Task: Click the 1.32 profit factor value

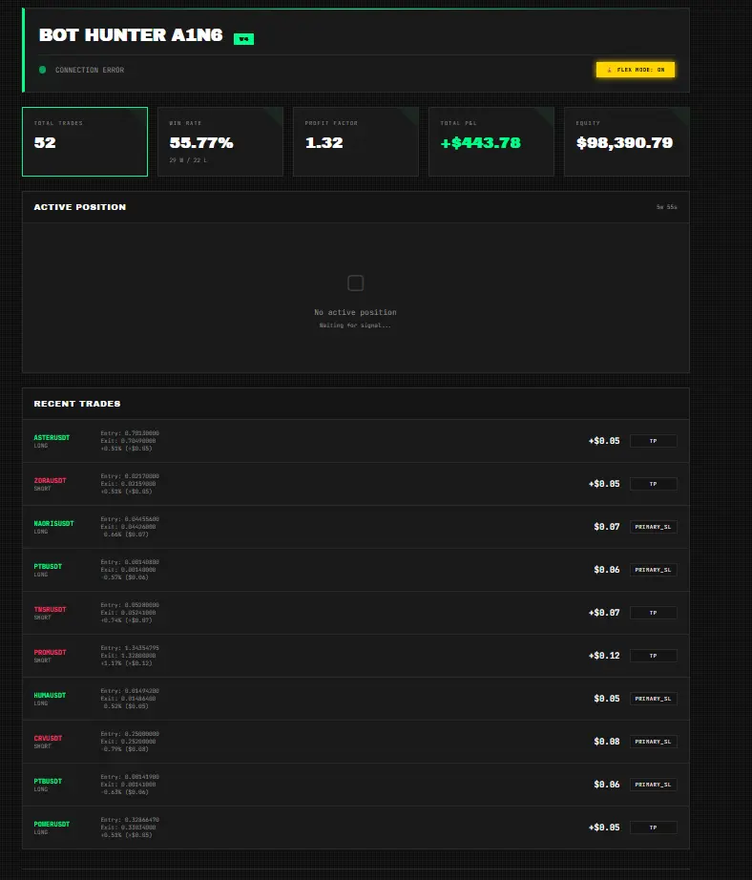Action: click(x=324, y=142)
